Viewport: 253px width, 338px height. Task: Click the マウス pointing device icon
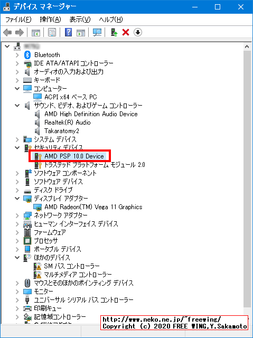[x=27, y=283]
